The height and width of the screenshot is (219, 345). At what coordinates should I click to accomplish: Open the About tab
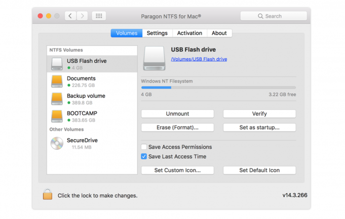click(219, 33)
